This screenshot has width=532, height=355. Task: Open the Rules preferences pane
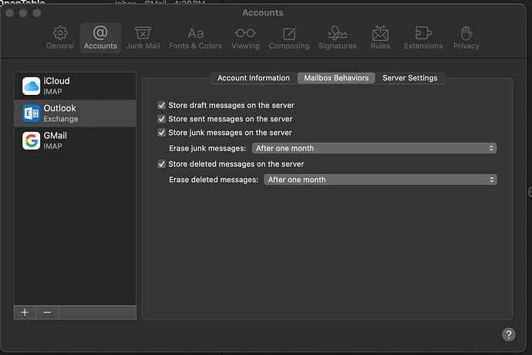(x=380, y=38)
